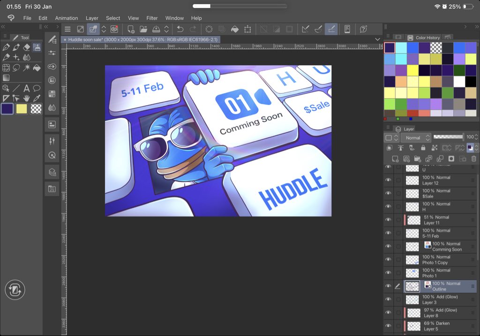Open the Animation menu
The height and width of the screenshot is (336, 480).
tap(67, 18)
